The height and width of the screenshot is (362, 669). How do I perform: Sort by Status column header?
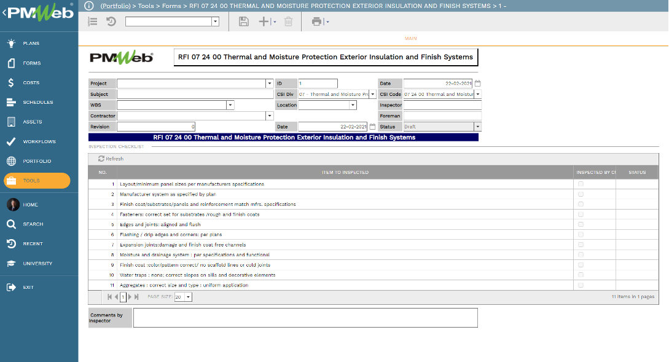637,172
